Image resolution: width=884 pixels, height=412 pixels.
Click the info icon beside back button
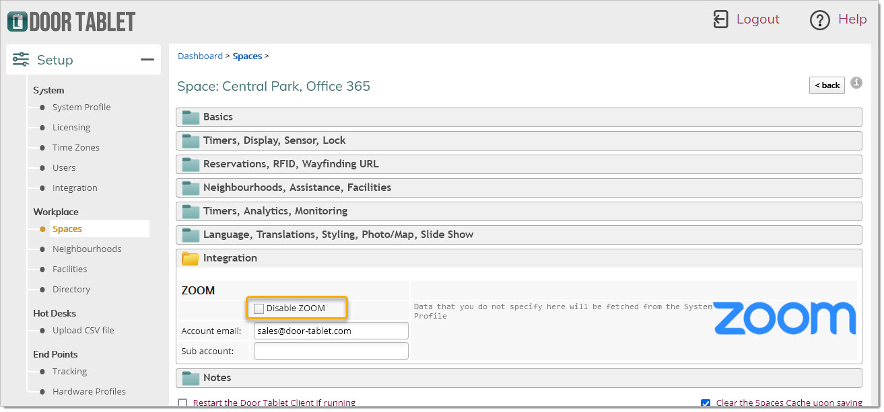pos(856,83)
